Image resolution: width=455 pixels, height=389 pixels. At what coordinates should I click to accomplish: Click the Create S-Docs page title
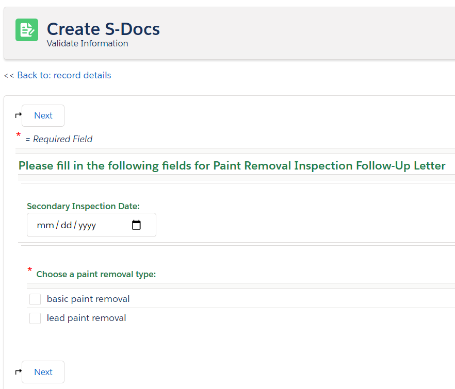click(103, 29)
